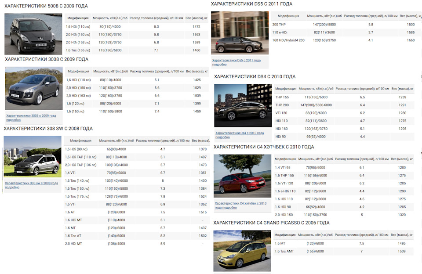
Task: Open Peugeot 3008 car photo
Action: pos(34,88)
